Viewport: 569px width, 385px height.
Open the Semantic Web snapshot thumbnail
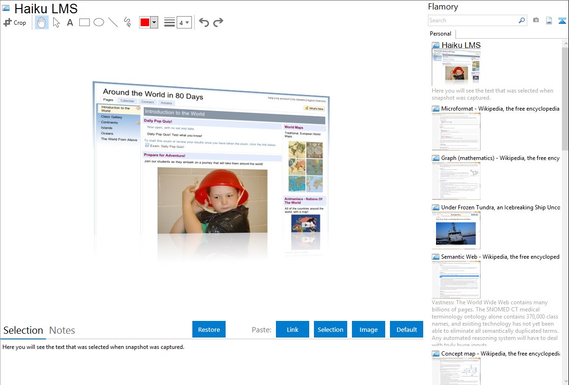(x=456, y=279)
